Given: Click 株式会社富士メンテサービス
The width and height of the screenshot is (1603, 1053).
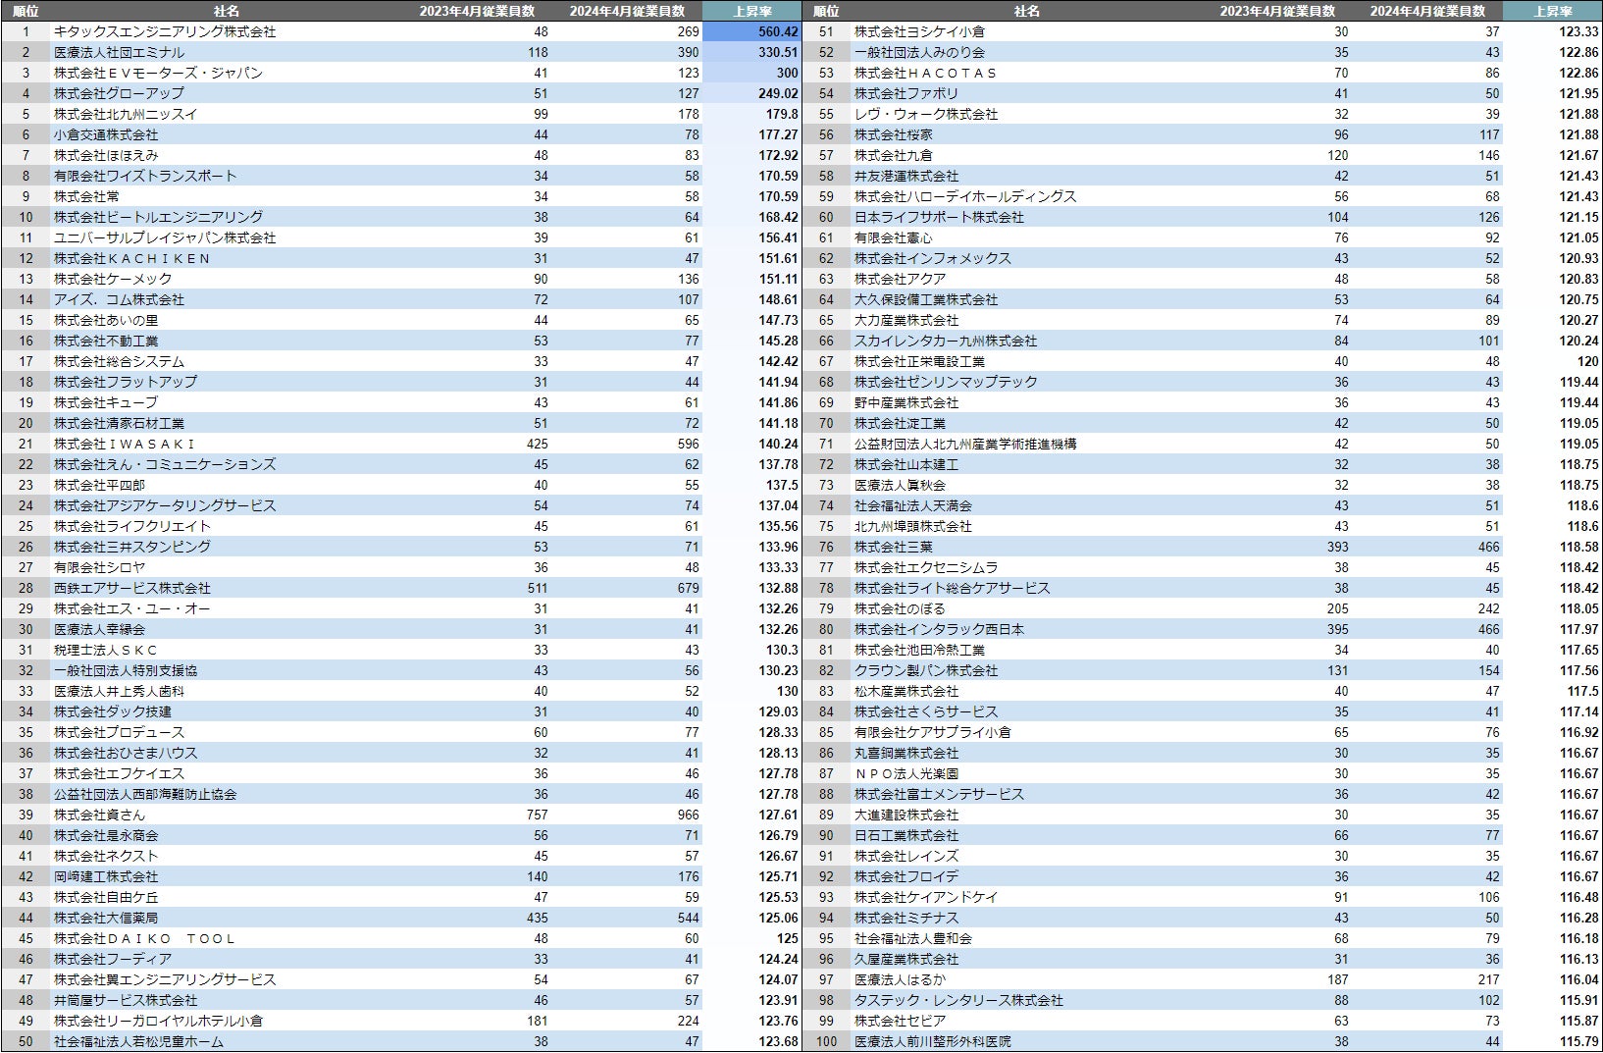Looking at the screenshot, I should [939, 794].
